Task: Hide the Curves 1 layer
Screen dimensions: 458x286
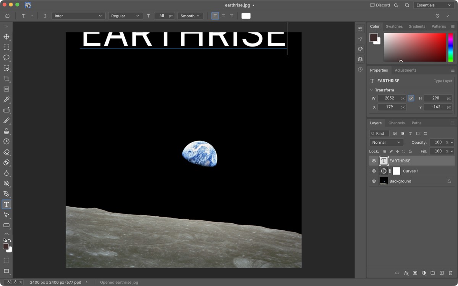Action: point(374,171)
